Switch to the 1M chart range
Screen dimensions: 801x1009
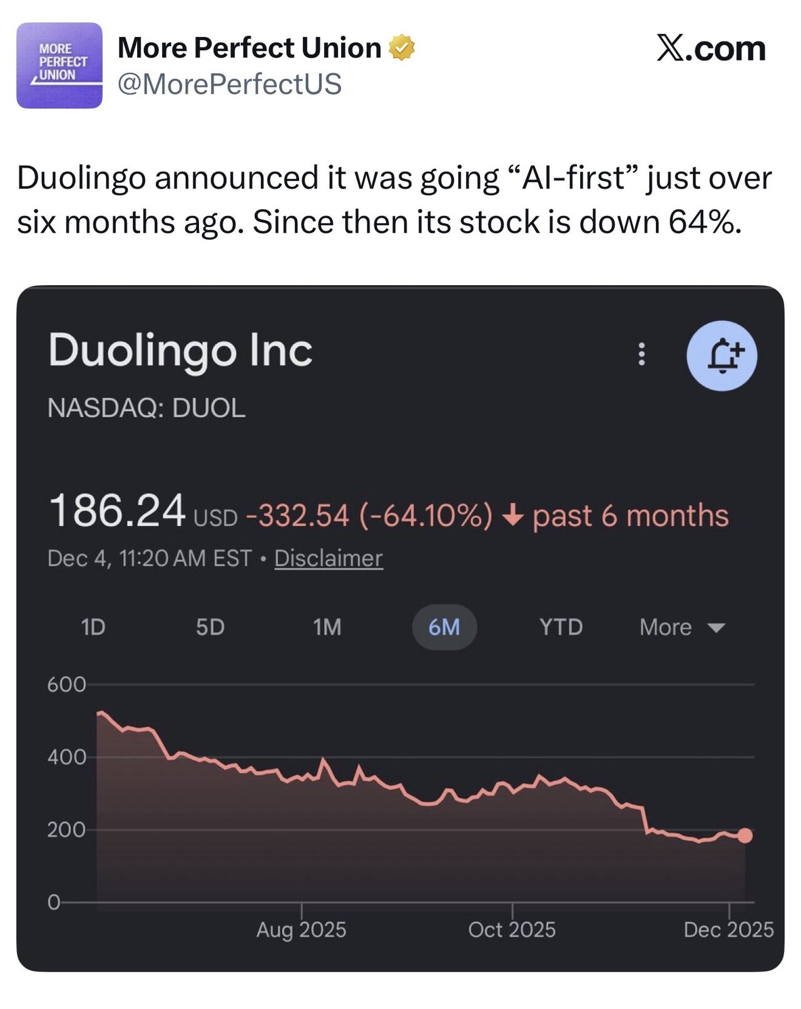click(327, 627)
